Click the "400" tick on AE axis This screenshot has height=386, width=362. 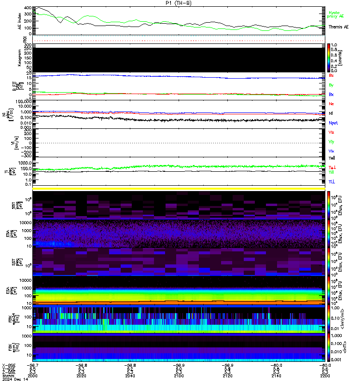pos(28,8)
